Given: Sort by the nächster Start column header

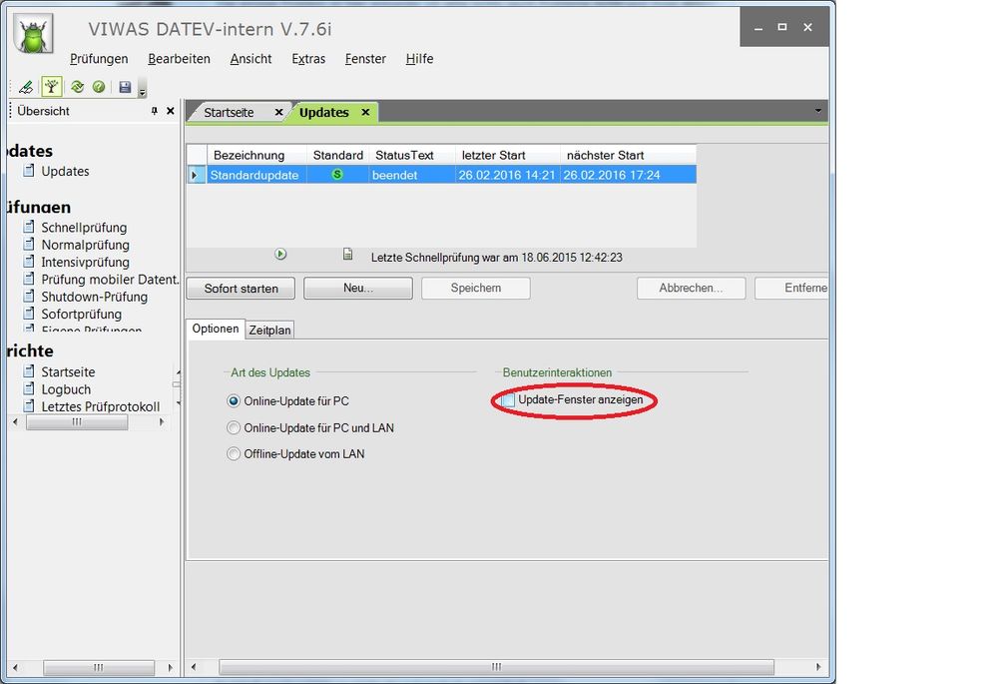Looking at the screenshot, I should click(x=628, y=155).
